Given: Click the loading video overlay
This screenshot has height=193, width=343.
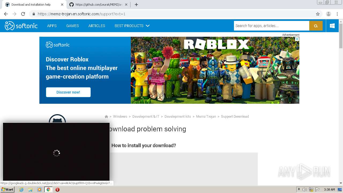Looking at the screenshot, I should coord(56,152).
